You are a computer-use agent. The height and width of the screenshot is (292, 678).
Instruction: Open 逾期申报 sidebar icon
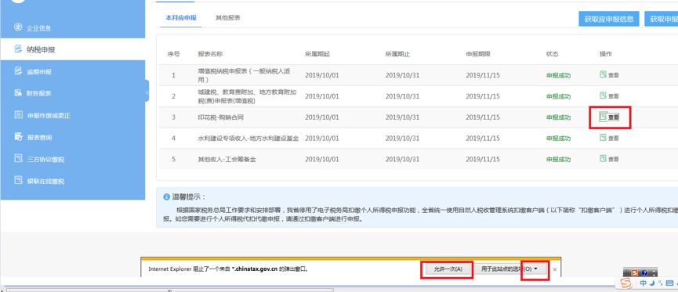[x=18, y=71]
